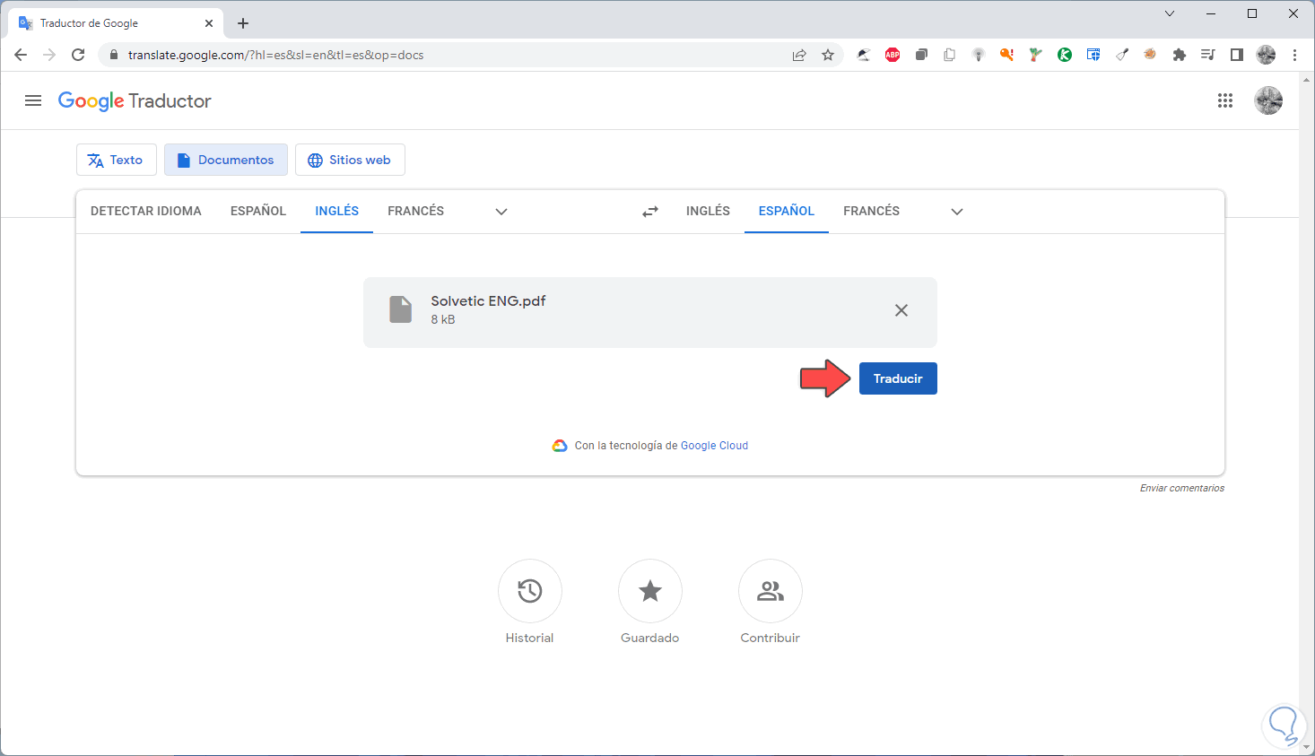Open Guardado saved translations
Image resolution: width=1315 pixels, height=756 pixels.
650,591
